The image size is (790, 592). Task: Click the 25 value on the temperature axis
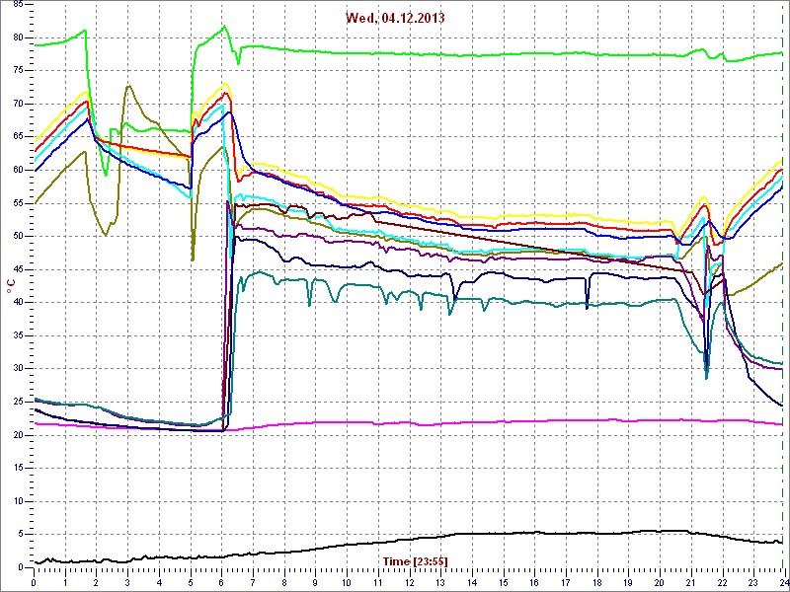pyautogui.click(x=18, y=402)
